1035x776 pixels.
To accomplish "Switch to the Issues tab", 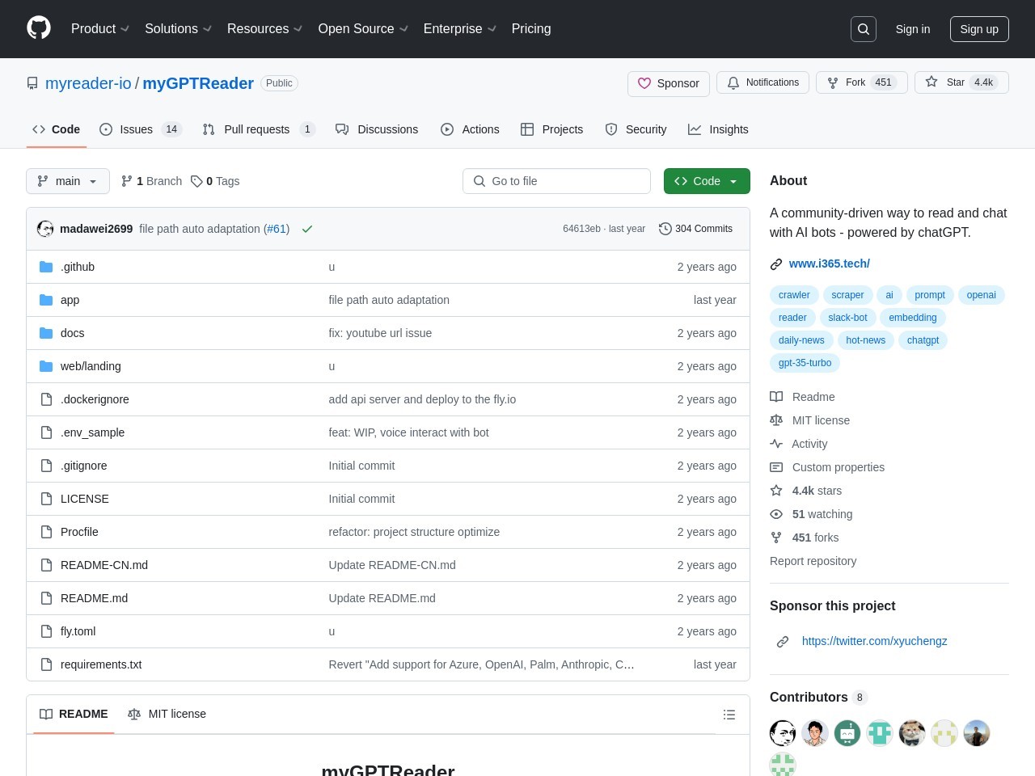I will (x=141, y=129).
